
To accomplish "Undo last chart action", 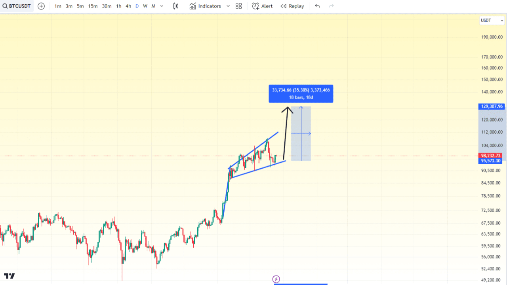I will (317, 6).
